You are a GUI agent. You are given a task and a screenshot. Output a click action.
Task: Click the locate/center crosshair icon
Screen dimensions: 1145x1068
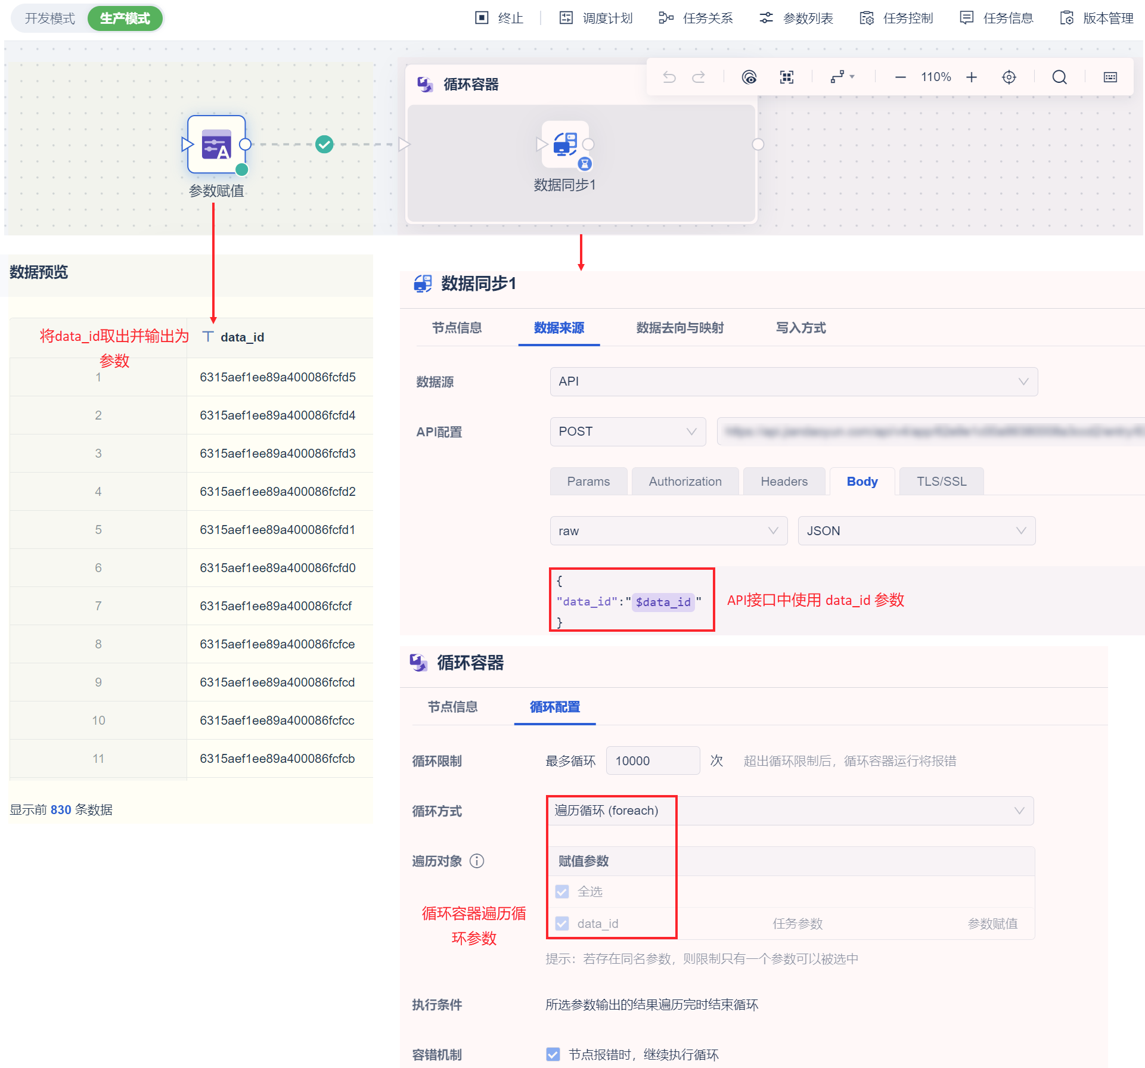1009,77
